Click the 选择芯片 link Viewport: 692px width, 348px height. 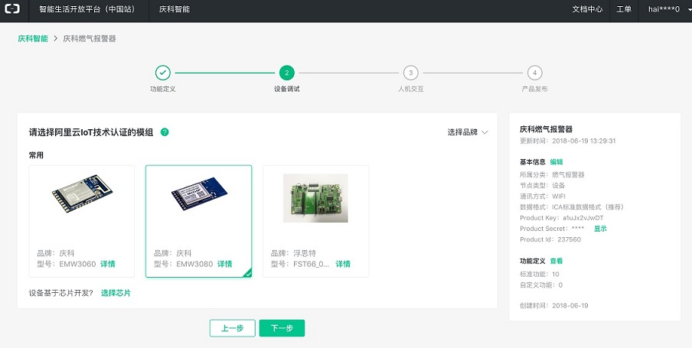[x=116, y=293]
